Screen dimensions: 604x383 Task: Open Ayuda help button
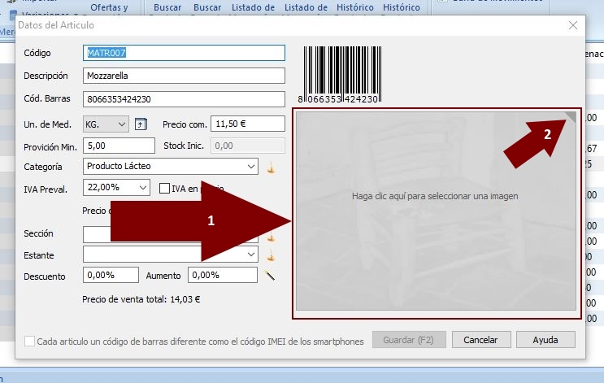tap(545, 340)
